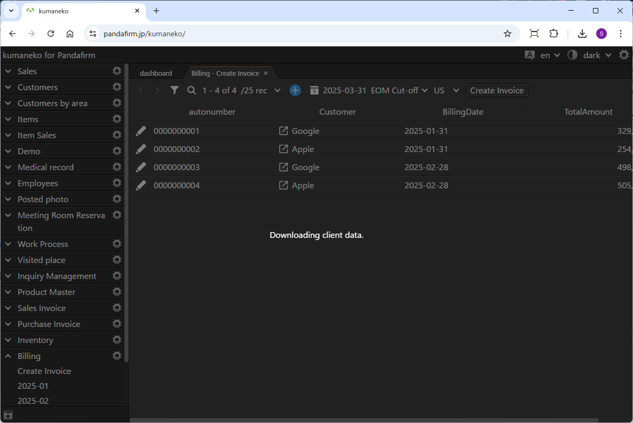Edit record 0000000001 with pencil icon
633x423 pixels.
click(x=141, y=131)
